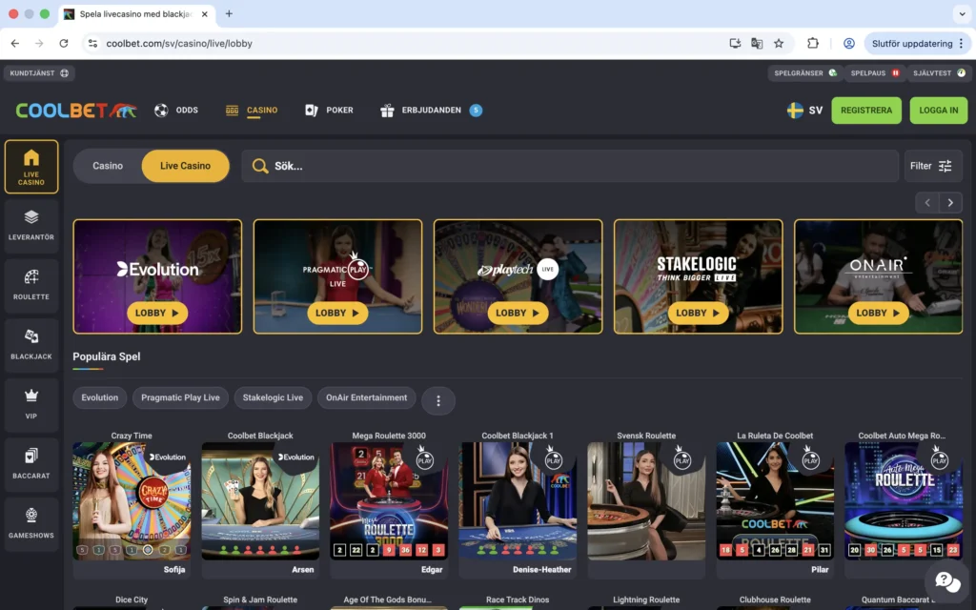976x610 pixels.
Task: Open the SV language selector
Action: coord(804,110)
